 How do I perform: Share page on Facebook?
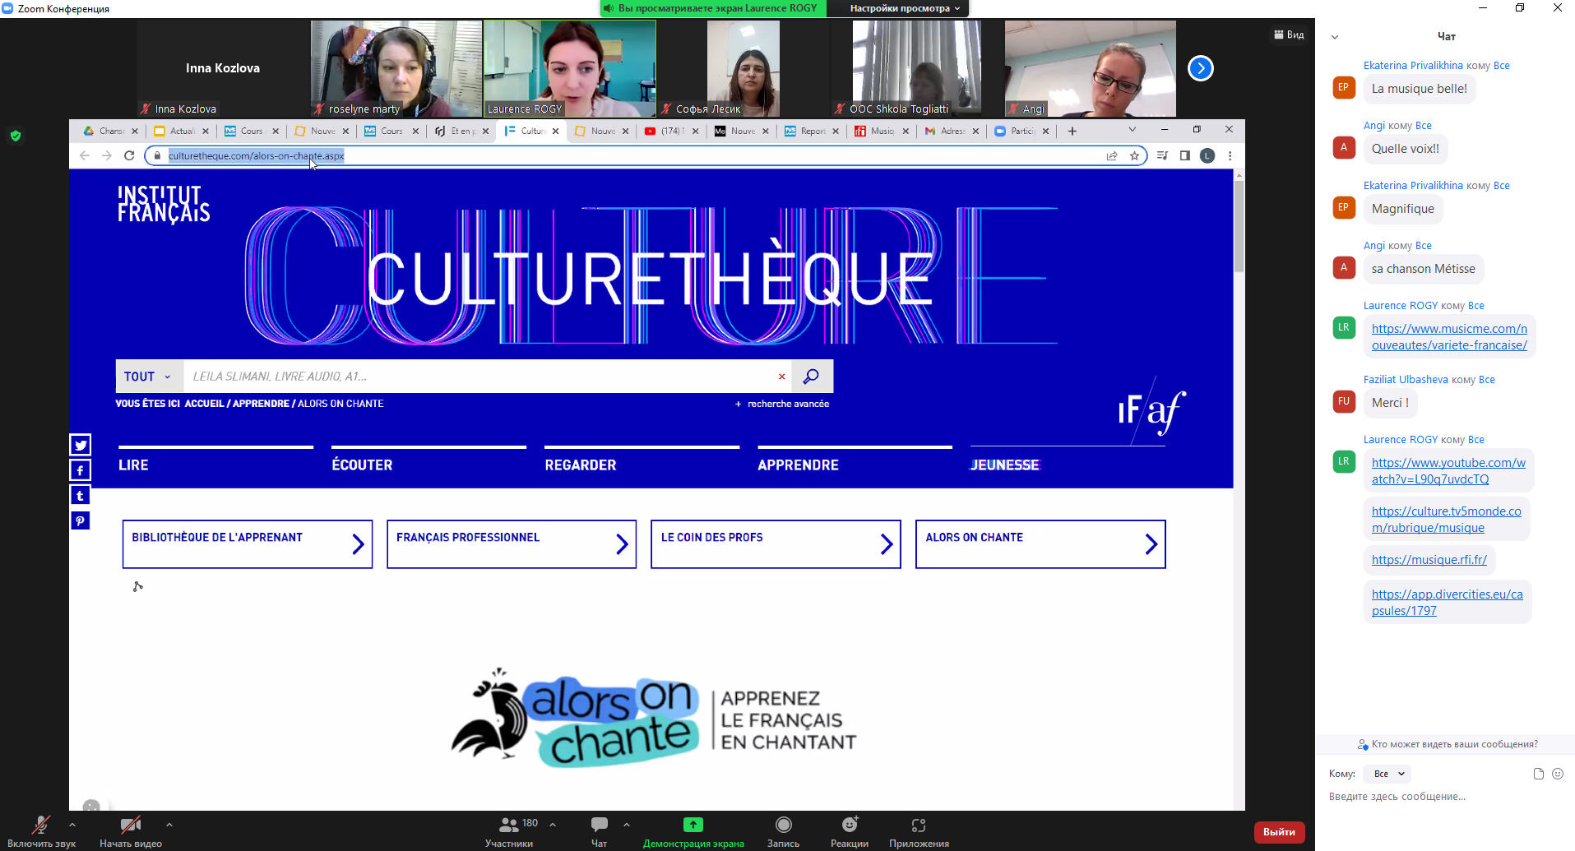[81, 470]
